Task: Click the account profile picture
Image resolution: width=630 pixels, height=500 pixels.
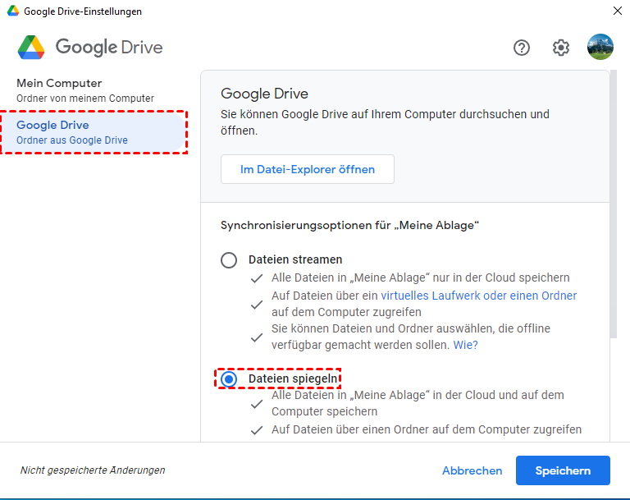Action: pos(600,47)
